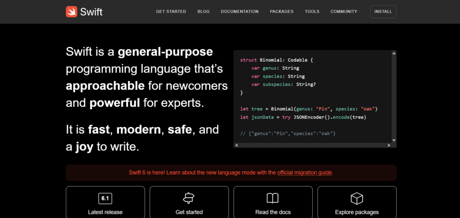Click the cube Explore packages icon
This screenshot has width=460, height=218.
(357, 199)
